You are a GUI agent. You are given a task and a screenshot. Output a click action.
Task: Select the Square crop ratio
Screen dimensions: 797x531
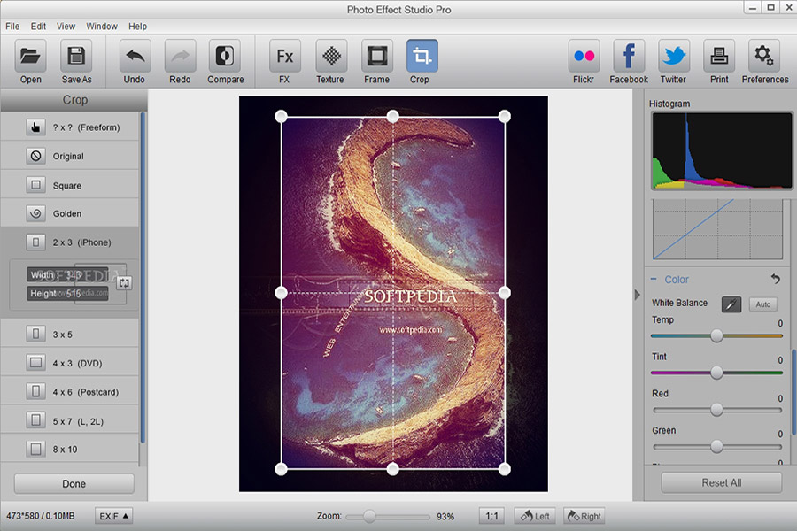click(x=70, y=185)
